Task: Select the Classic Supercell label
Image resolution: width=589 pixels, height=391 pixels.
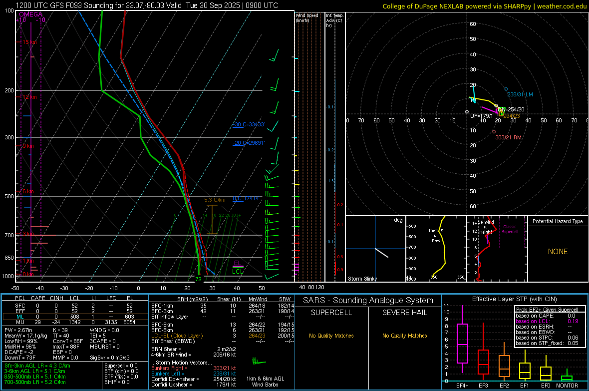Action: 510,229
